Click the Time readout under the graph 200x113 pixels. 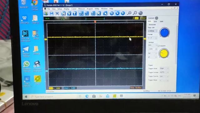[136, 88]
